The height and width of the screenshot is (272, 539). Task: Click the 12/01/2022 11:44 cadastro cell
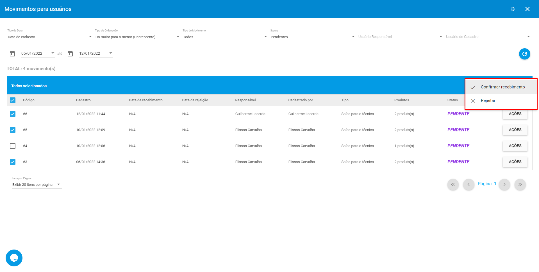pyautogui.click(x=91, y=114)
